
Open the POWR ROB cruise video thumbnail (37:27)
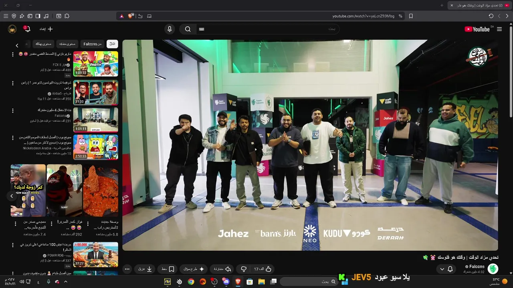click(95, 254)
